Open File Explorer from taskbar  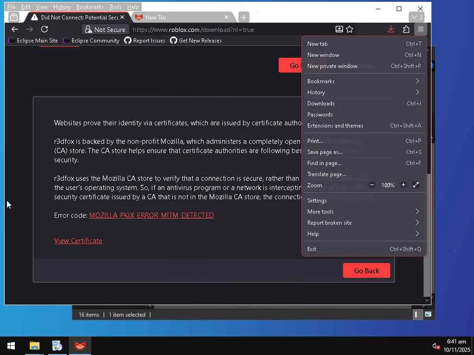(x=34, y=346)
